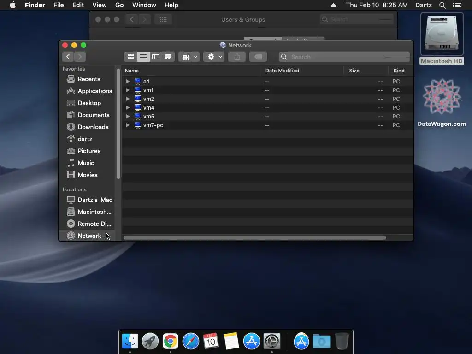Open Launchpad from the Dock
This screenshot has width=472, height=354.
pyautogui.click(x=150, y=342)
